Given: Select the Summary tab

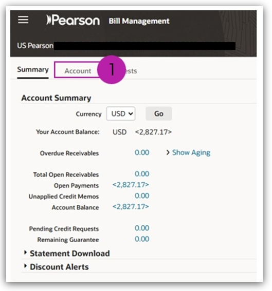Looking at the screenshot, I should coord(33,70).
